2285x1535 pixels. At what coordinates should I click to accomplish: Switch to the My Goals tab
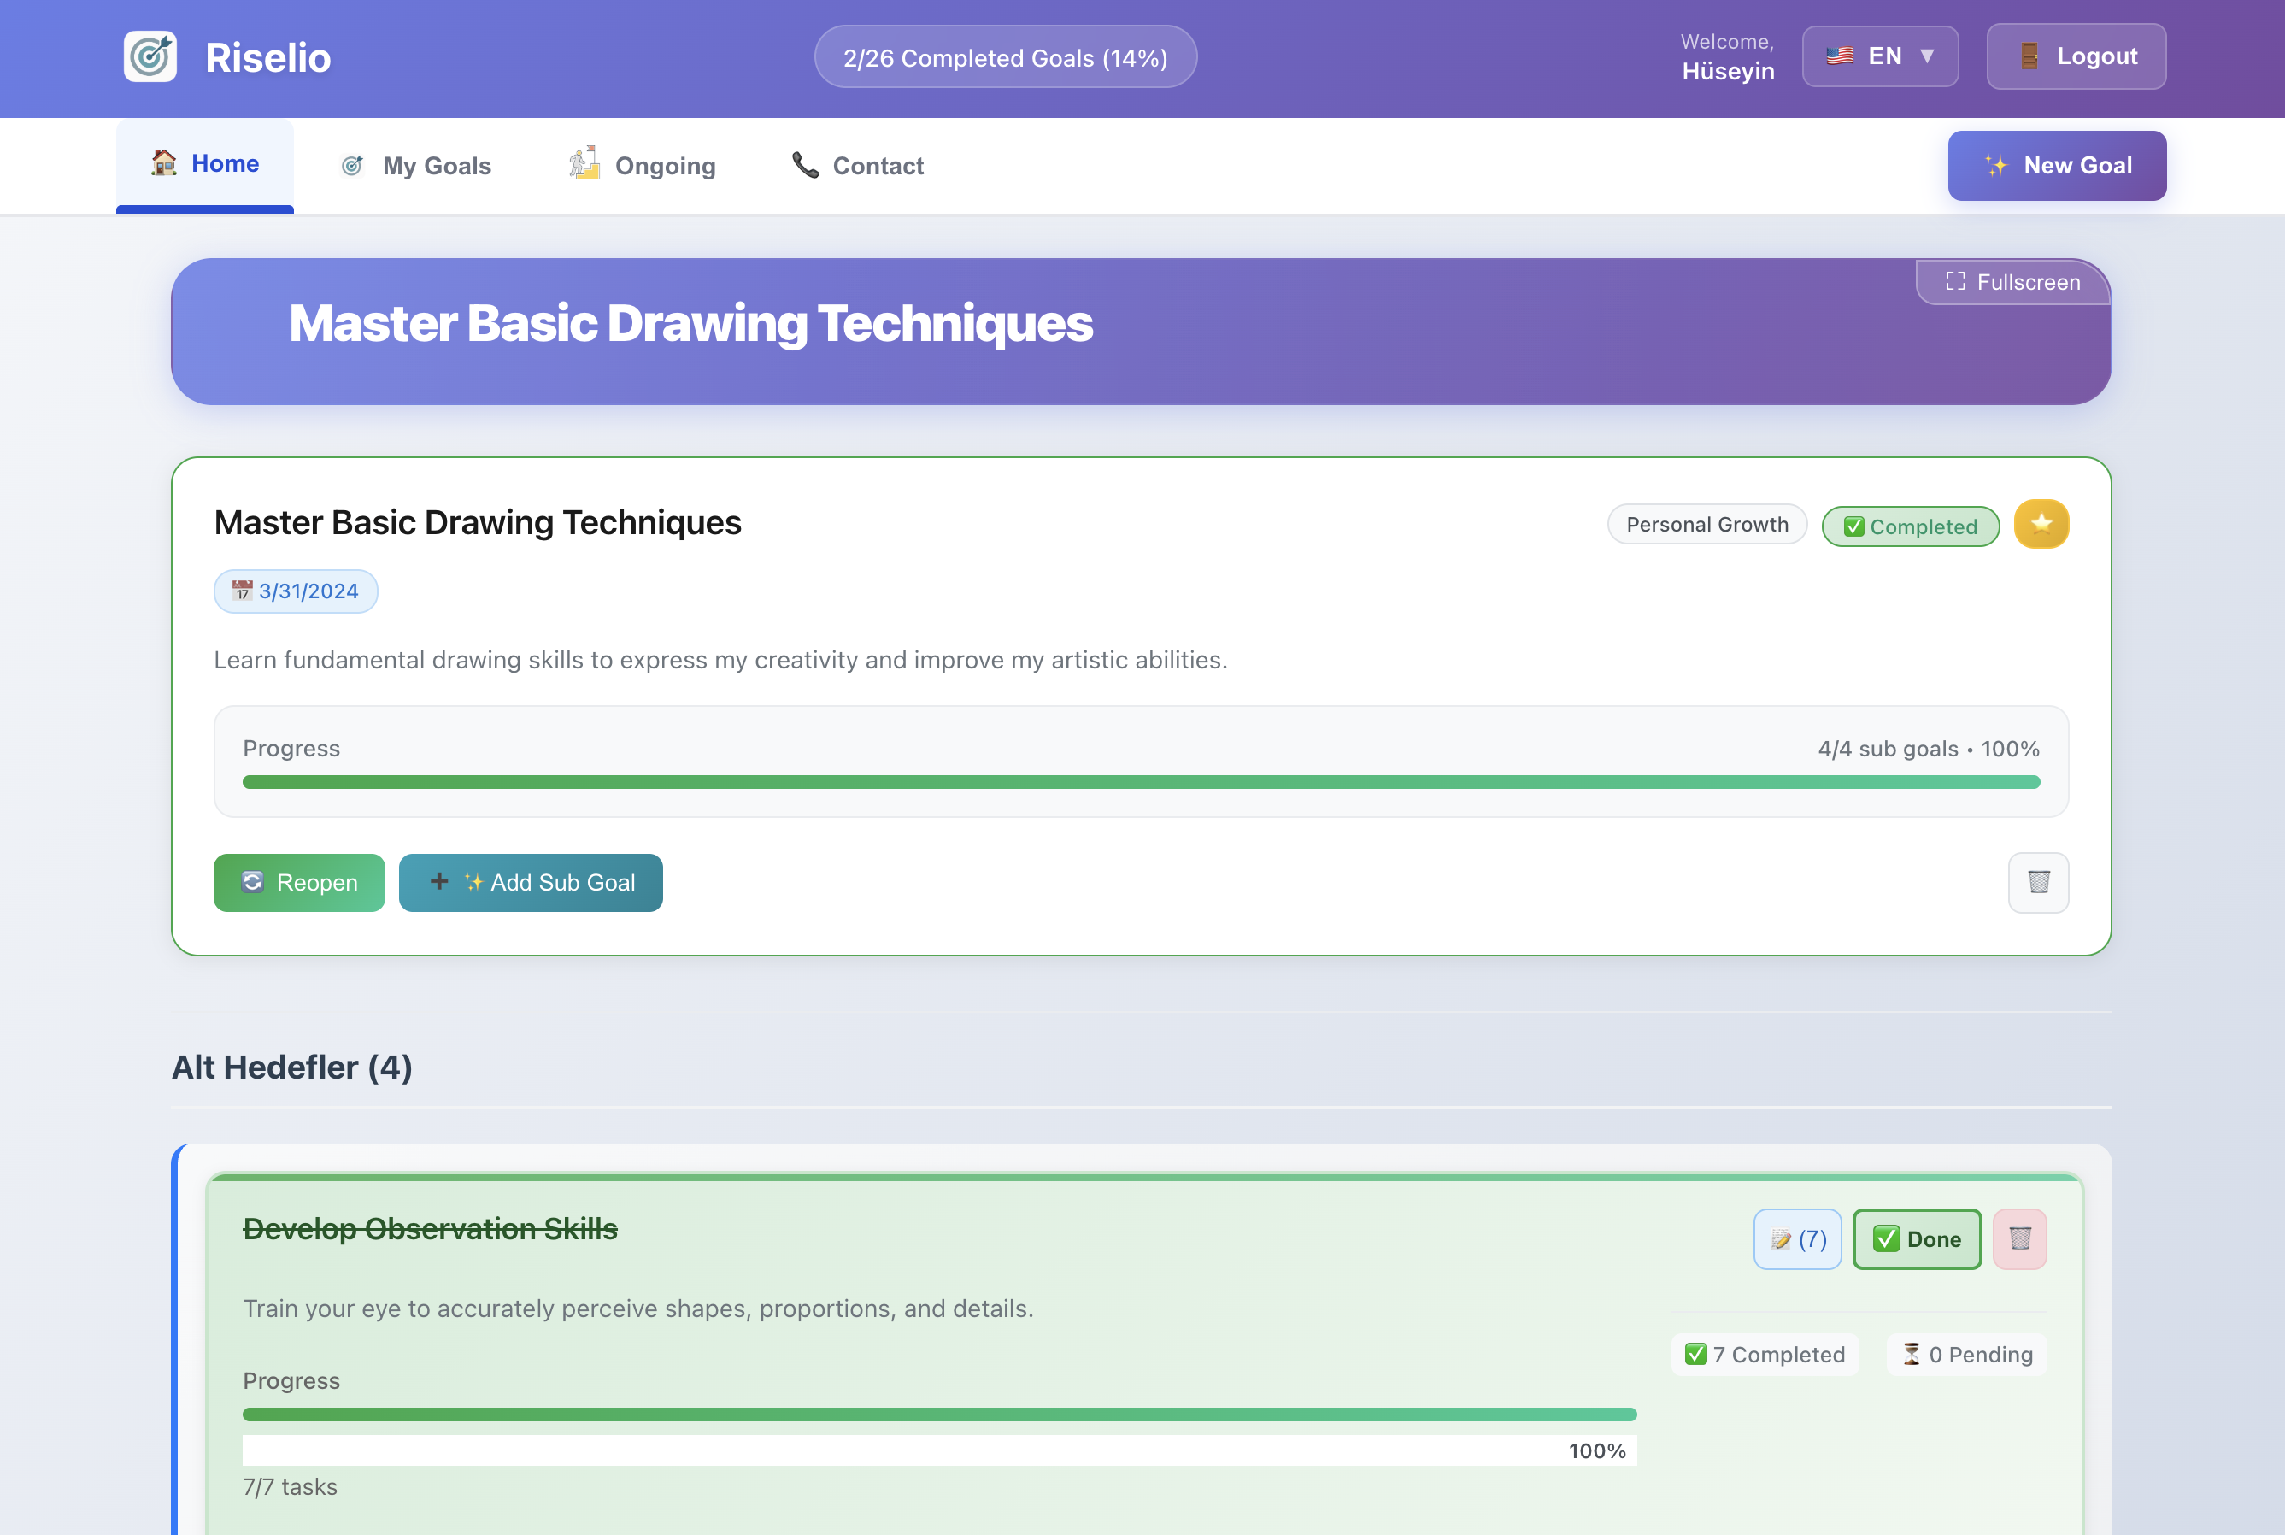click(416, 166)
